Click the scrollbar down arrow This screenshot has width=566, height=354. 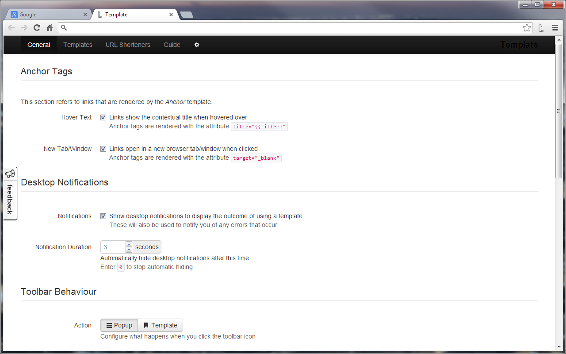[x=559, y=347]
